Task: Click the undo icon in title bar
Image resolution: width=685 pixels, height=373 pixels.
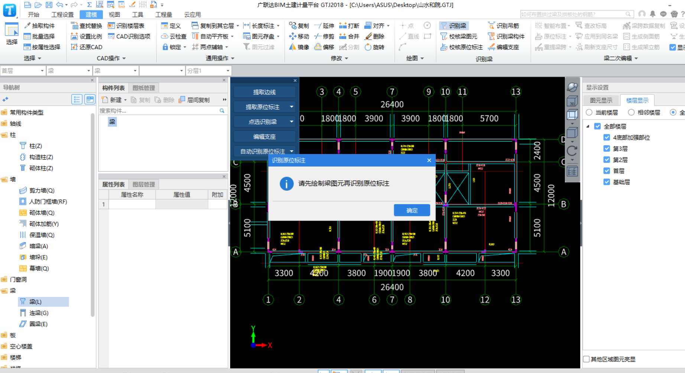Action: click(59, 5)
